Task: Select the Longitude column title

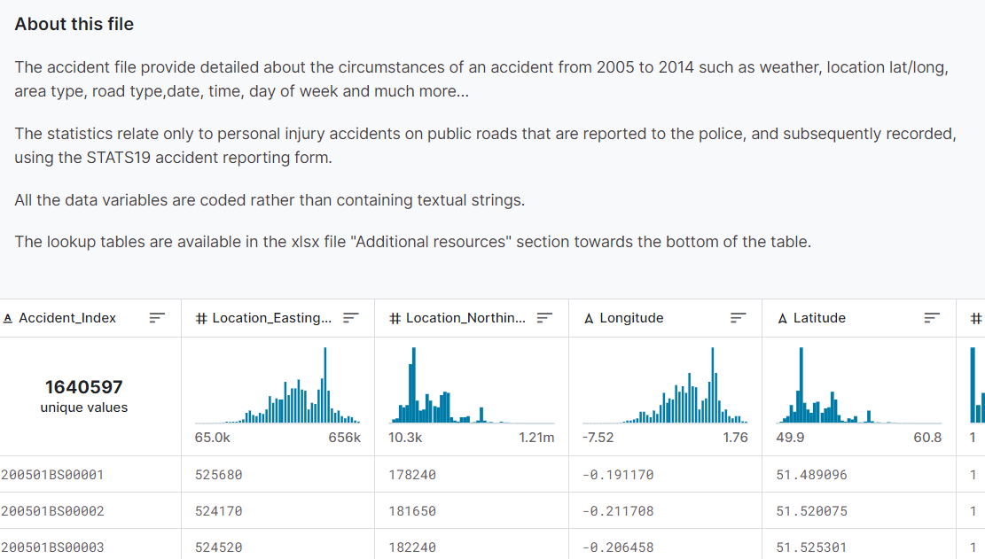Action: [631, 318]
